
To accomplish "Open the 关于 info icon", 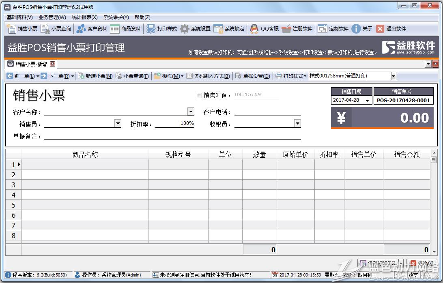I will click(x=356, y=29).
